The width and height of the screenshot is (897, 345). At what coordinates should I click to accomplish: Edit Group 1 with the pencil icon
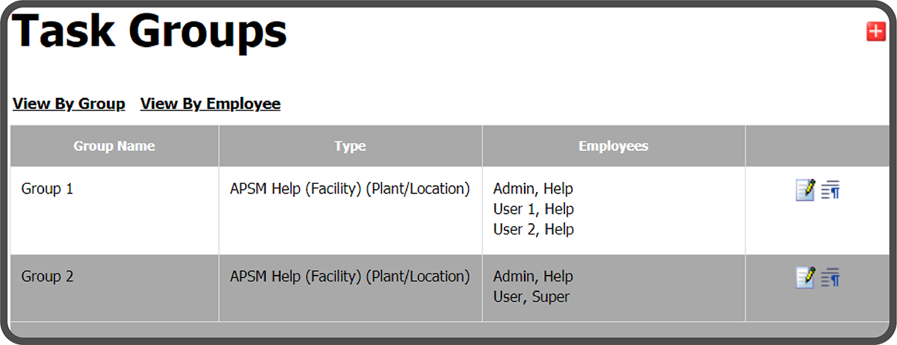click(x=805, y=190)
